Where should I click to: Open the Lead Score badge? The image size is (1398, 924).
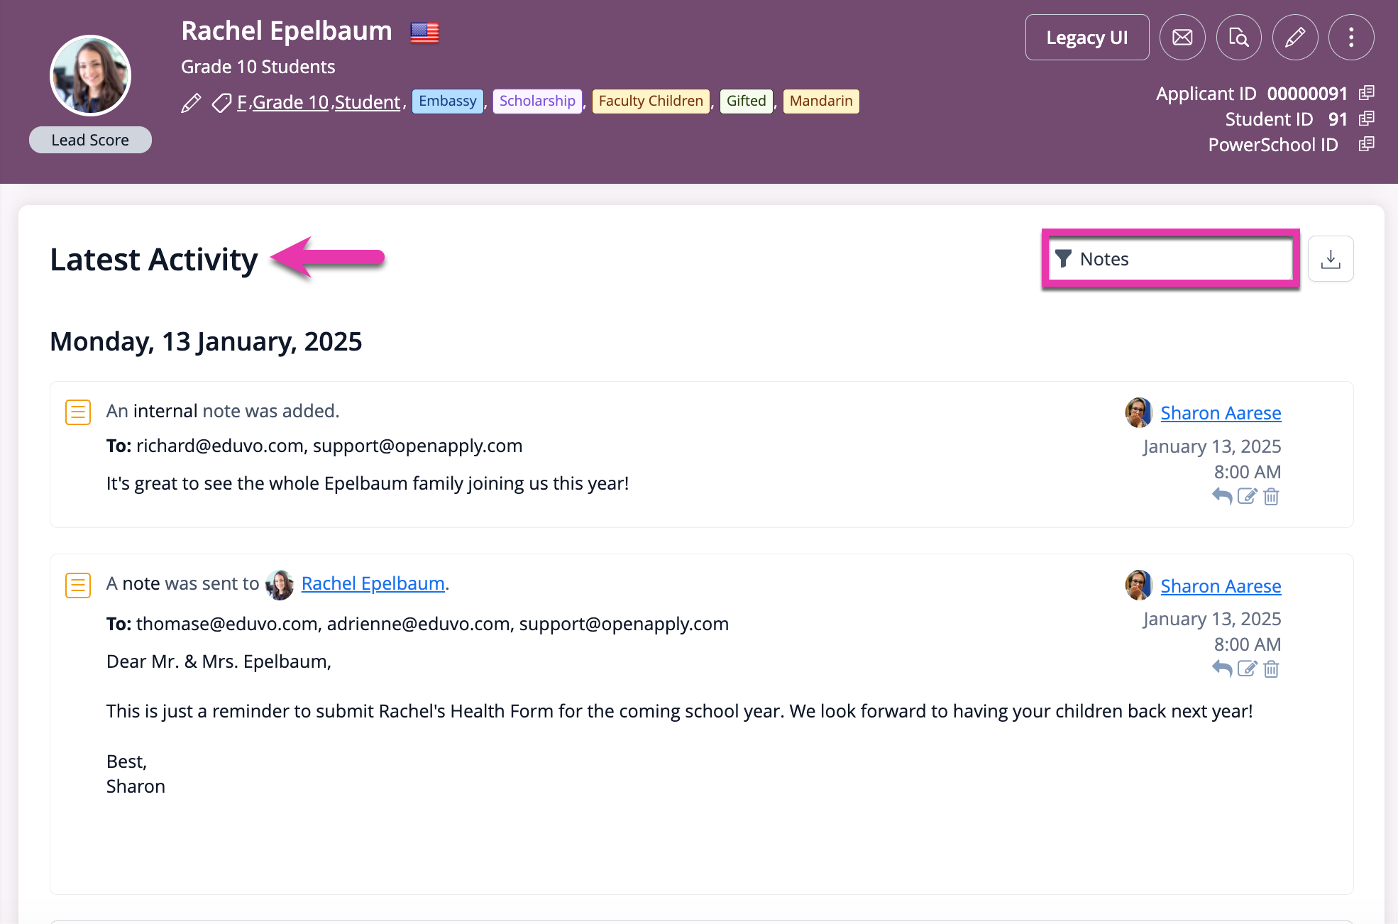coord(90,140)
